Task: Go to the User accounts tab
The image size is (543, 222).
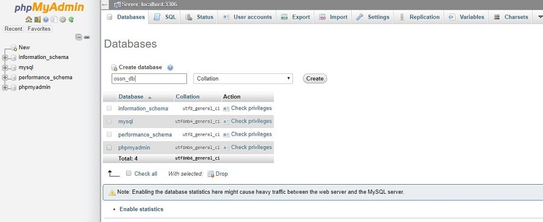Action: point(247,17)
